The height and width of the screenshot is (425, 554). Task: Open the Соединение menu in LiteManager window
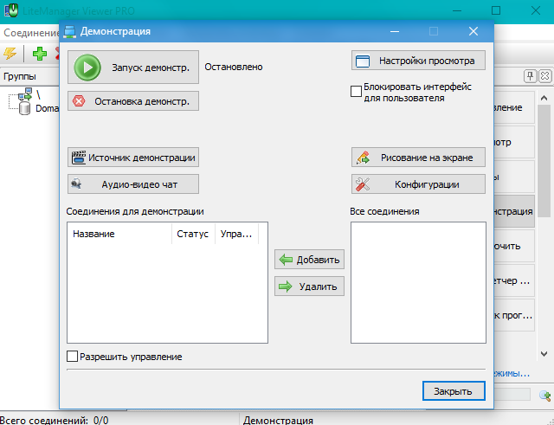(31, 33)
